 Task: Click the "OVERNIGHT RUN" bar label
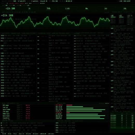pos(59,119)
